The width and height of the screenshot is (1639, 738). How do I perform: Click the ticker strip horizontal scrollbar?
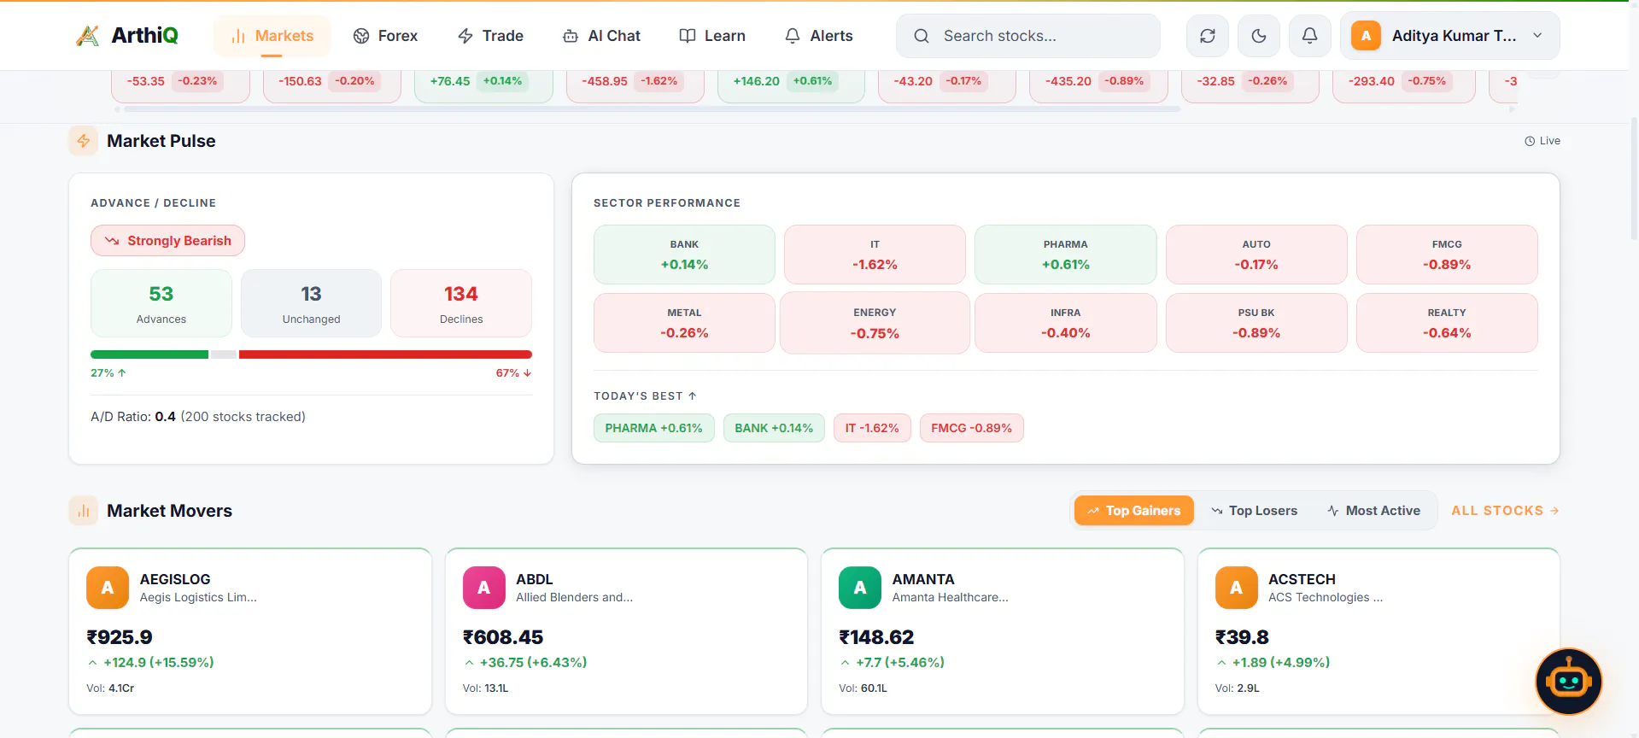(x=652, y=109)
